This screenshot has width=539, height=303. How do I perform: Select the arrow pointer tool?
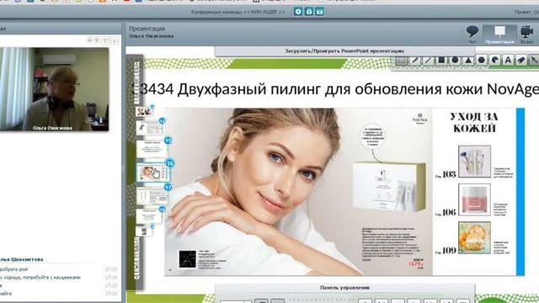(x=534, y=61)
